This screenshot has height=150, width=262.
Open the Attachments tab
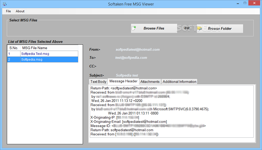150,82
